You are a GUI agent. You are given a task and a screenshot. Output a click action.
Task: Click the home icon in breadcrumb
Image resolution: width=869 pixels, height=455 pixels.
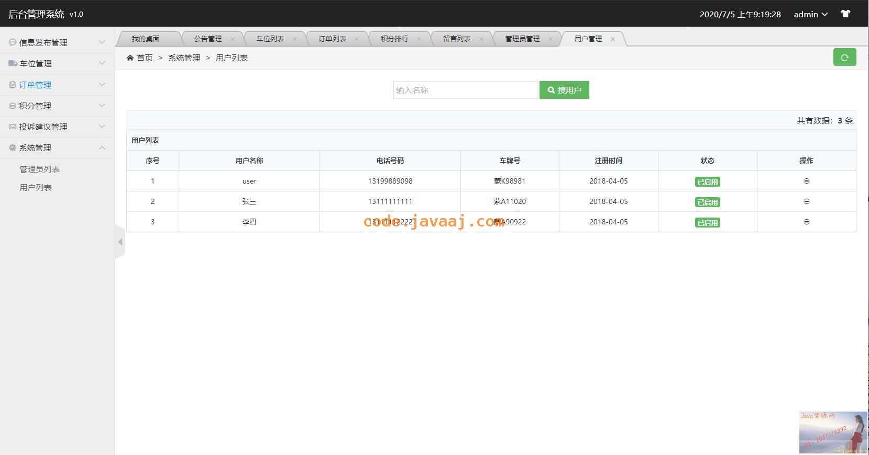click(x=130, y=58)
